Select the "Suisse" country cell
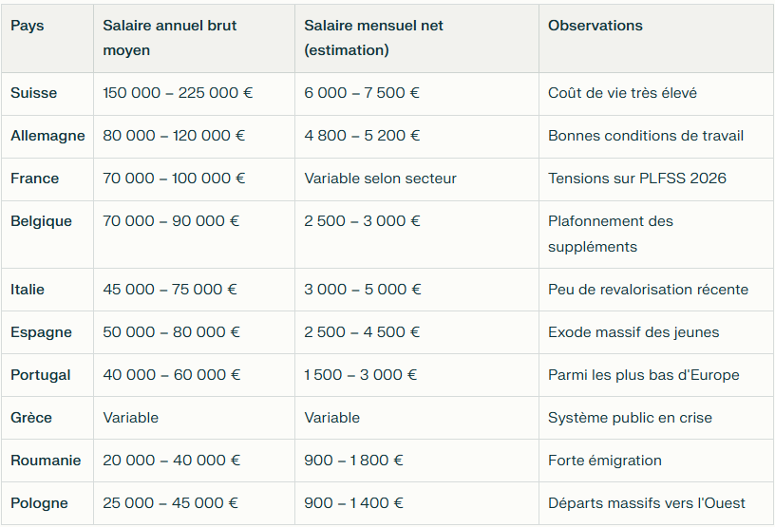The height and width of the screenshot is (527, 775). [34, 93]
